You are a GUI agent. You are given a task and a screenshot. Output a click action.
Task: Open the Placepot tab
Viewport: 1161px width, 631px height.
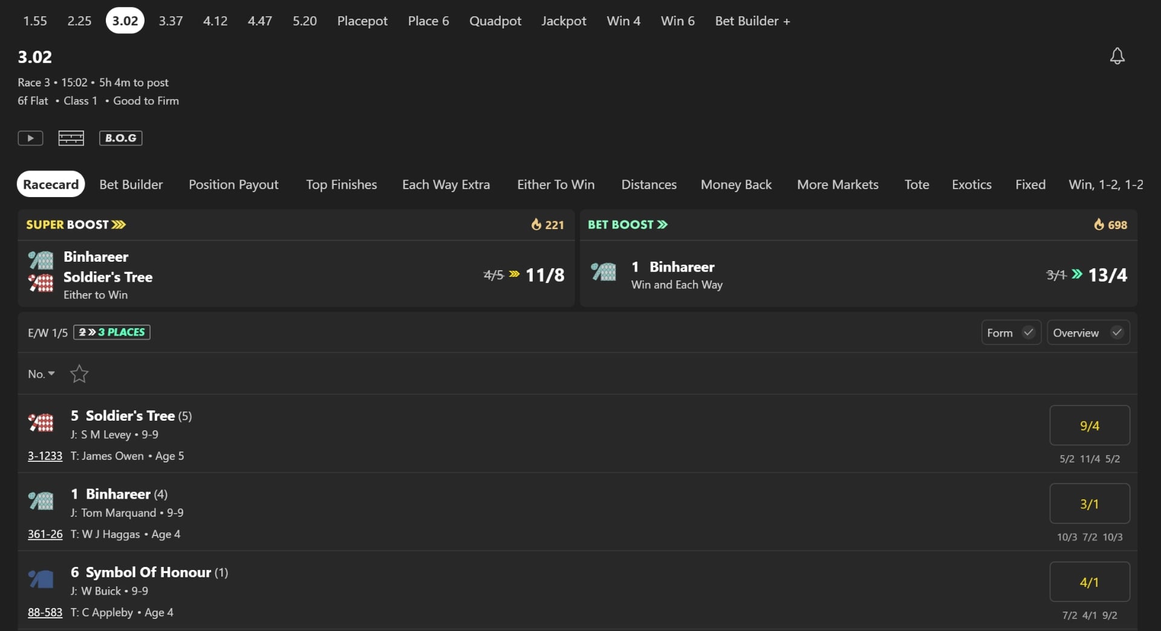362,21
